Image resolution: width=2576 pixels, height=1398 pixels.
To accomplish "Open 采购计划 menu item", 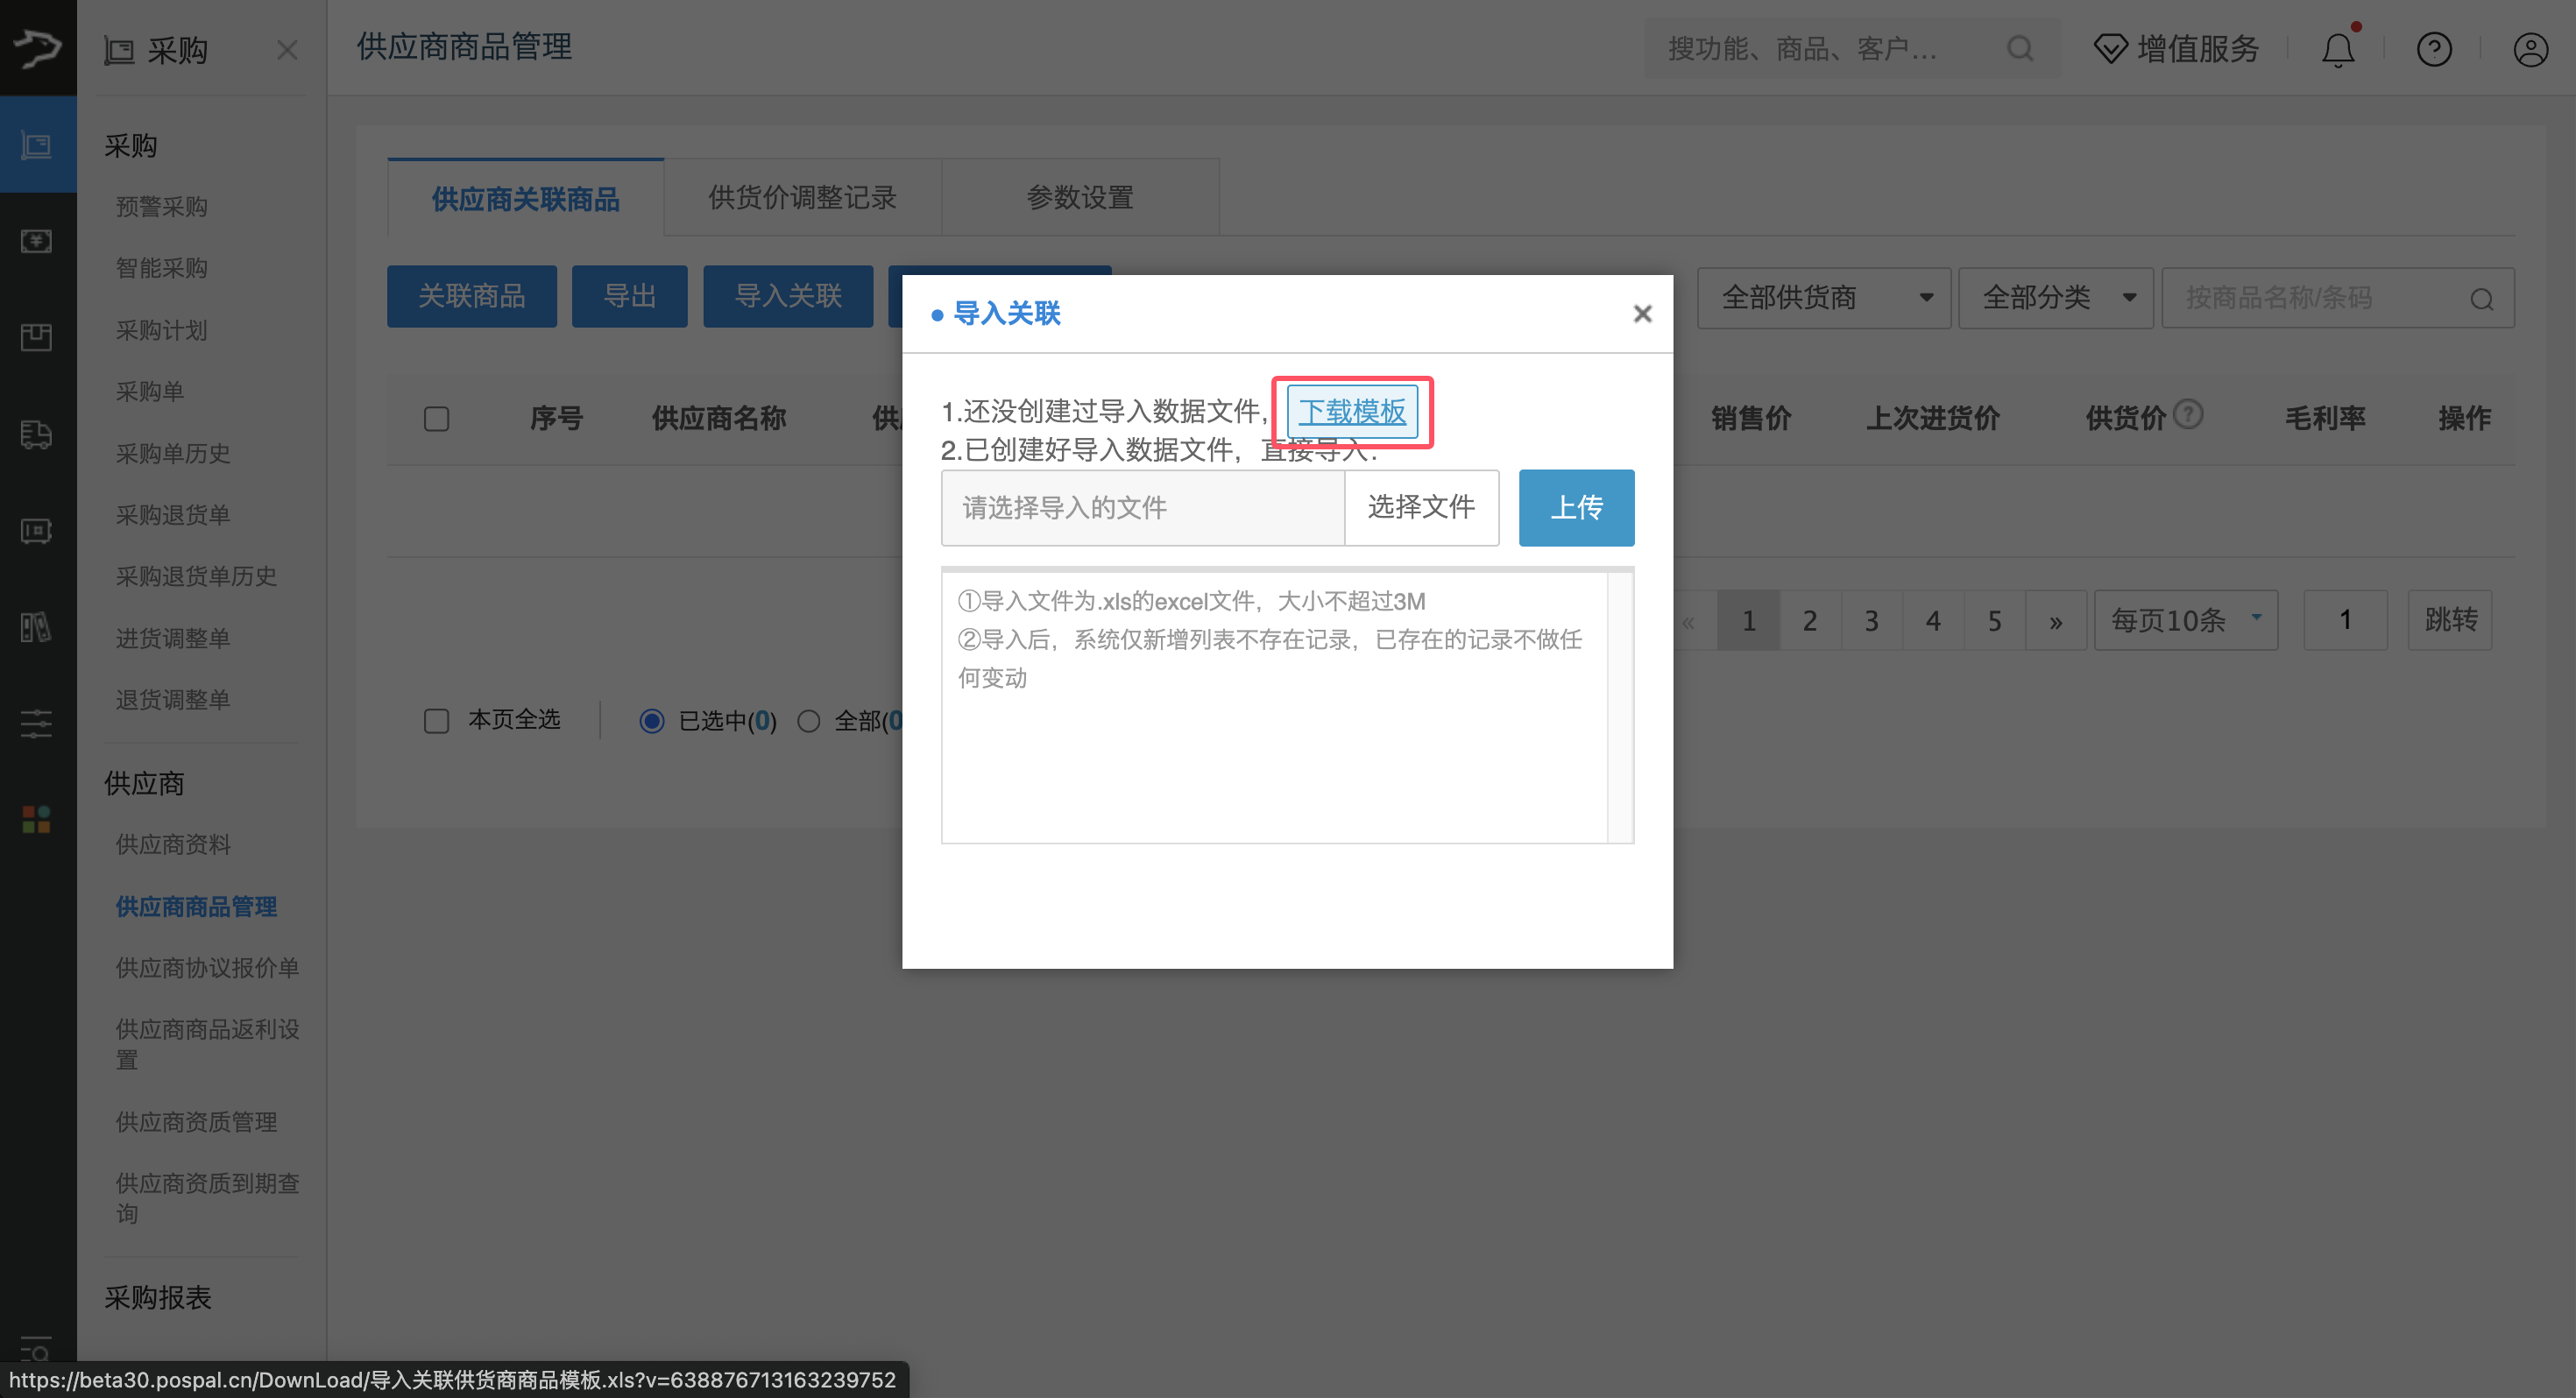I will (x=162, y=330).
